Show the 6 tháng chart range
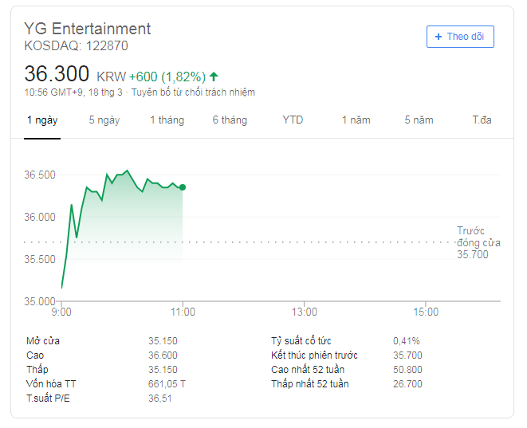Viewport: 527px width, 428px height. coord(230,120)
